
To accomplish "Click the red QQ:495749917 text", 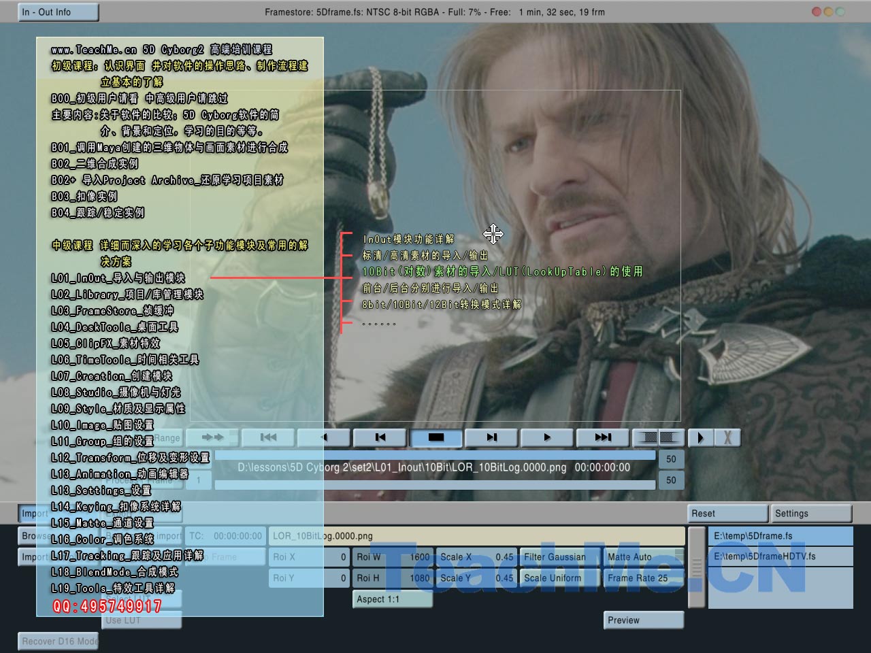I will [108, 606].
